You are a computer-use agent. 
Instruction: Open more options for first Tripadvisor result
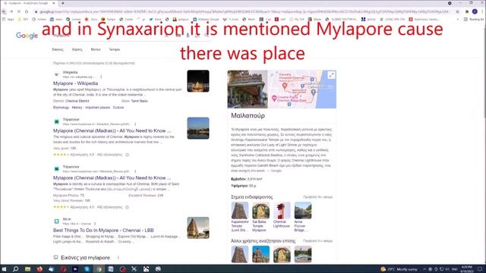135,124
